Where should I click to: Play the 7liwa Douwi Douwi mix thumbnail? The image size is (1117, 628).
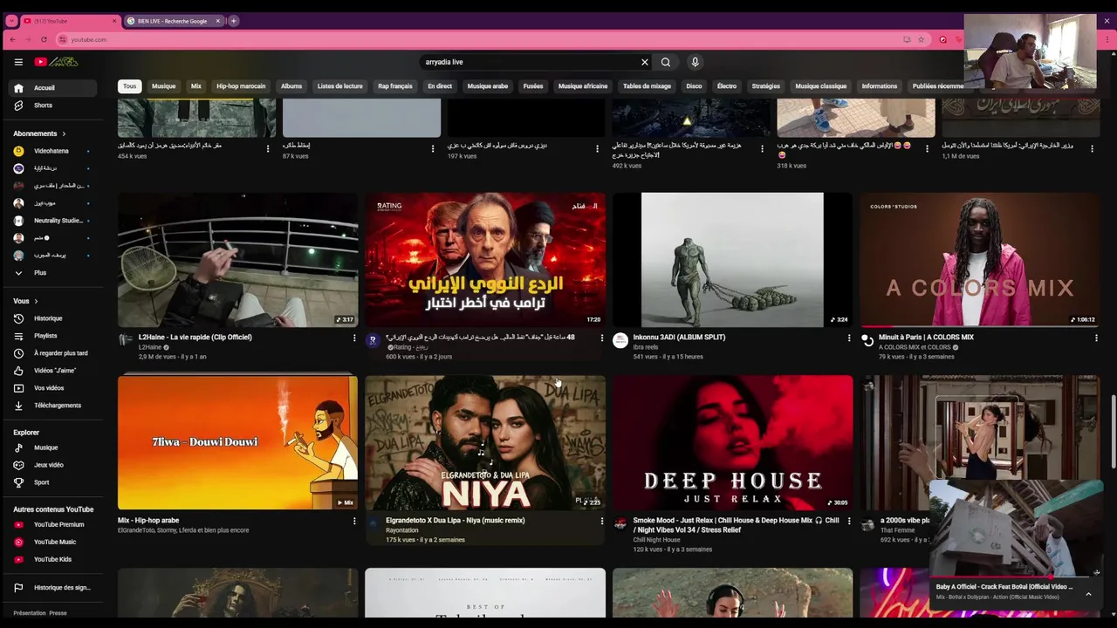[x=237, y=443]
